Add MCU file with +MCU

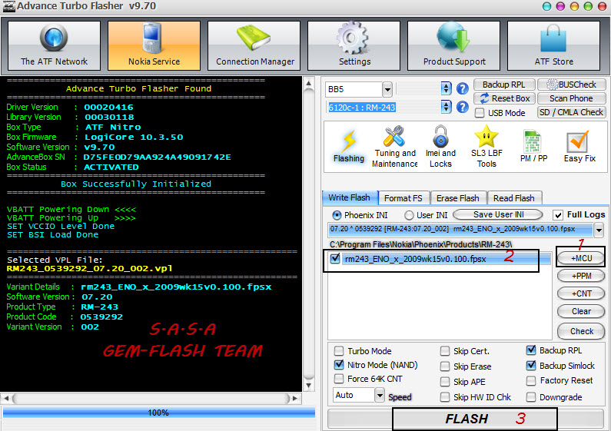tap(581, 258)
